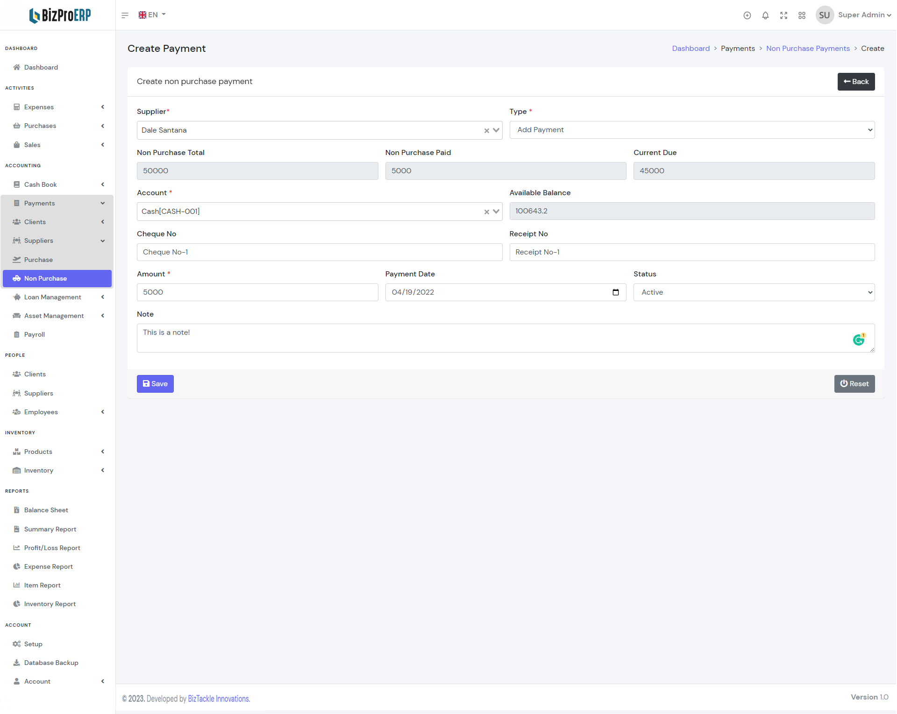Open the Status dropdown
The height and width of the screenshot is (714, 897).
point(754,292)
